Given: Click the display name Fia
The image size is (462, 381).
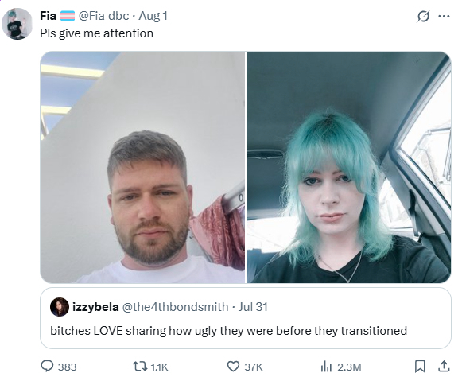Looking at the screenshot, I should click(x=48, y=16).
